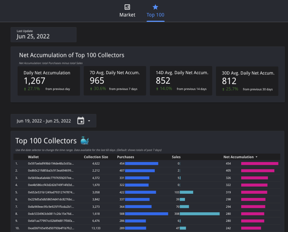
Task: Open the Market tab
Action: pyautogui.click(x=127, y=11)
